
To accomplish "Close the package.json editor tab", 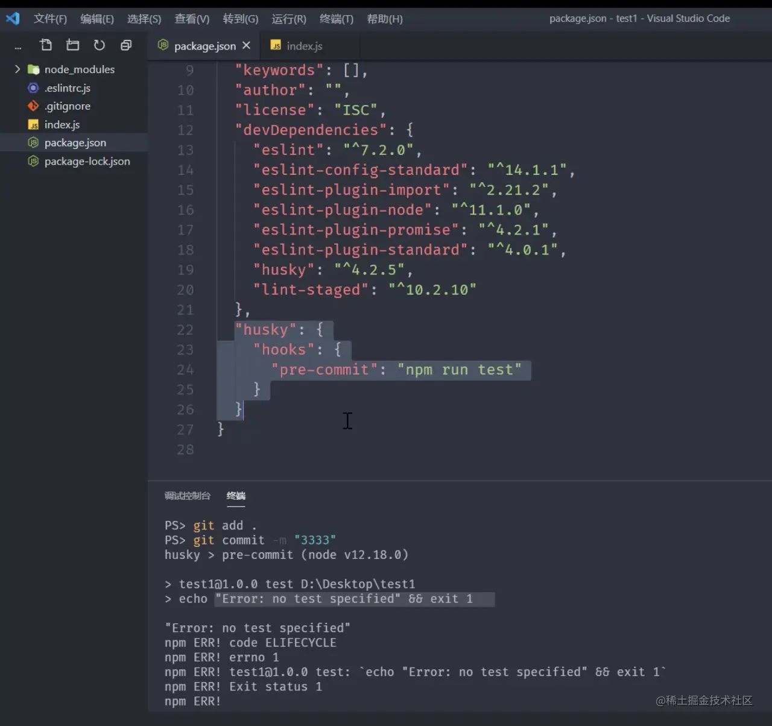I will coord(246,45).
